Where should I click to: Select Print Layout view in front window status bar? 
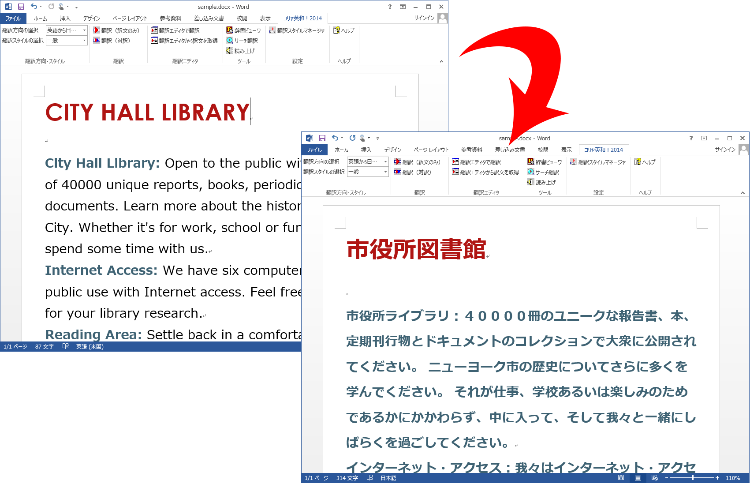click(x=638, y=478)
